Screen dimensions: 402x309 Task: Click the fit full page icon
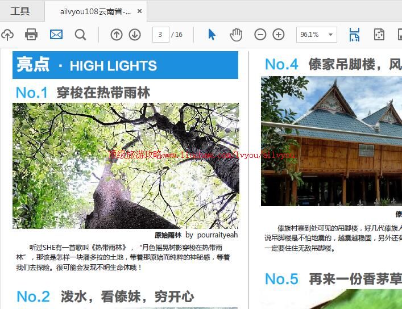(379, 35)
